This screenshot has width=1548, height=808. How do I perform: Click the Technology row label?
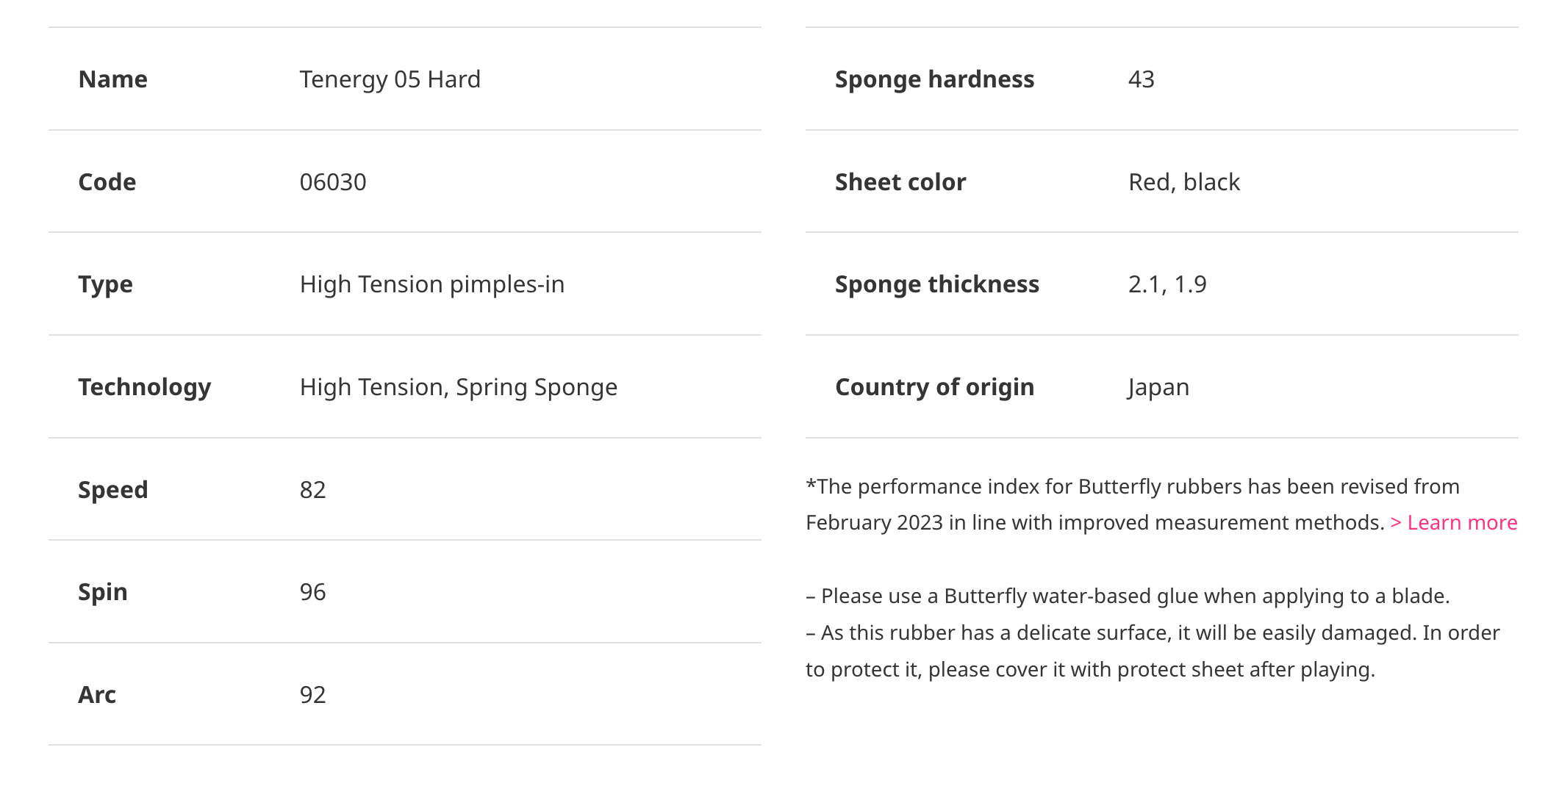tap(144, 388)
